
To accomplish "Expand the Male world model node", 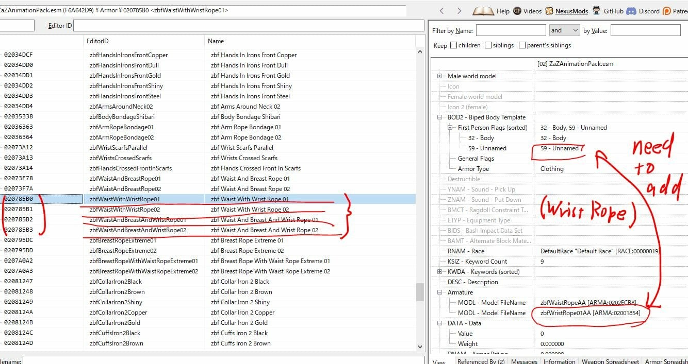I will tap(440, 76).
